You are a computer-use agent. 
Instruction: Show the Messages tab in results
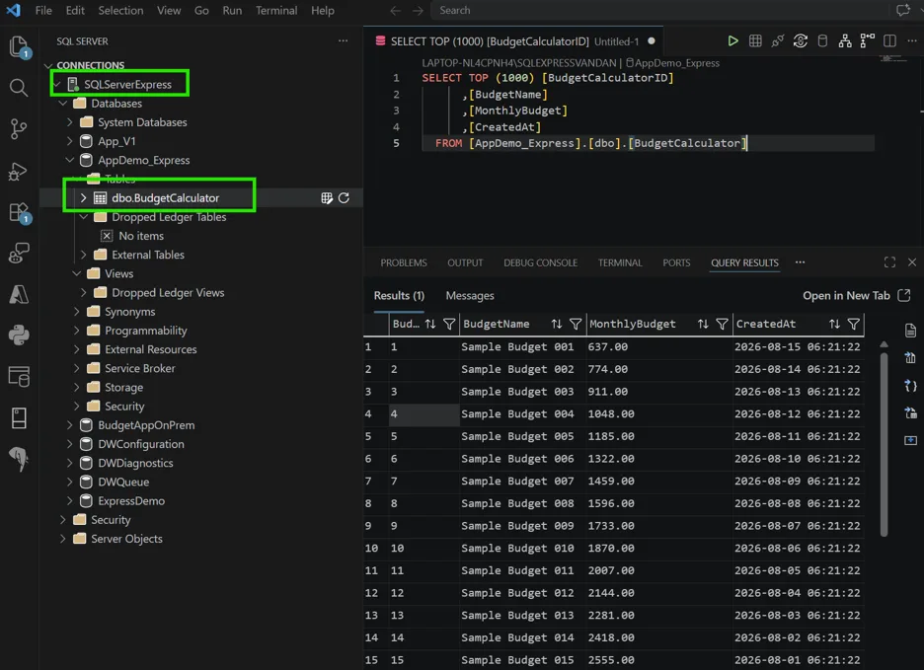pos(470,296)
